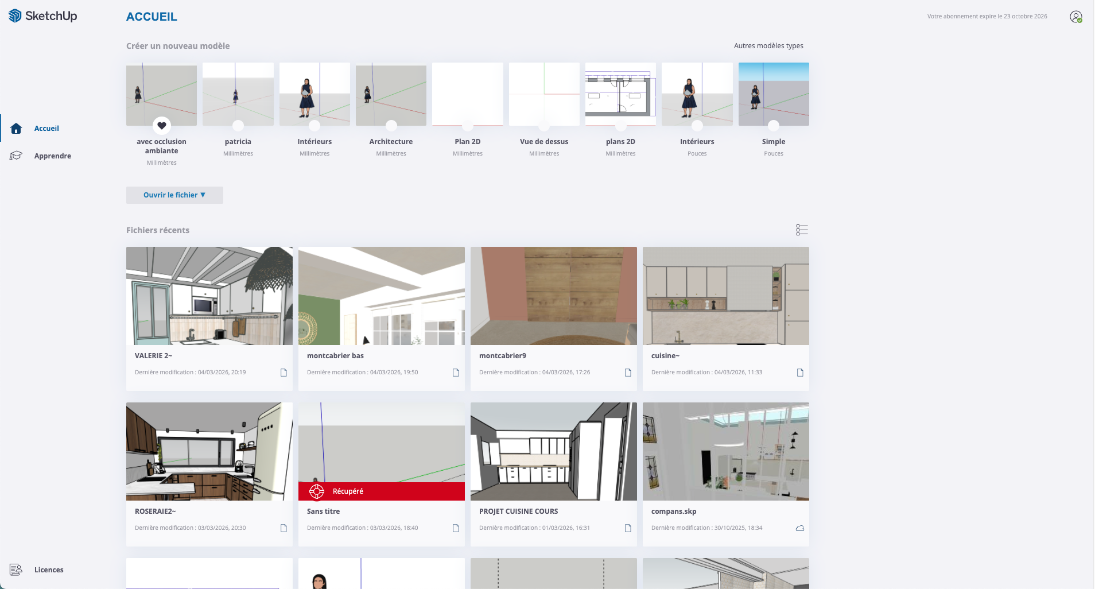Viewport: 1095px width, 589px height.
Task: Switch recent files to list view
Action: point(802,230)
